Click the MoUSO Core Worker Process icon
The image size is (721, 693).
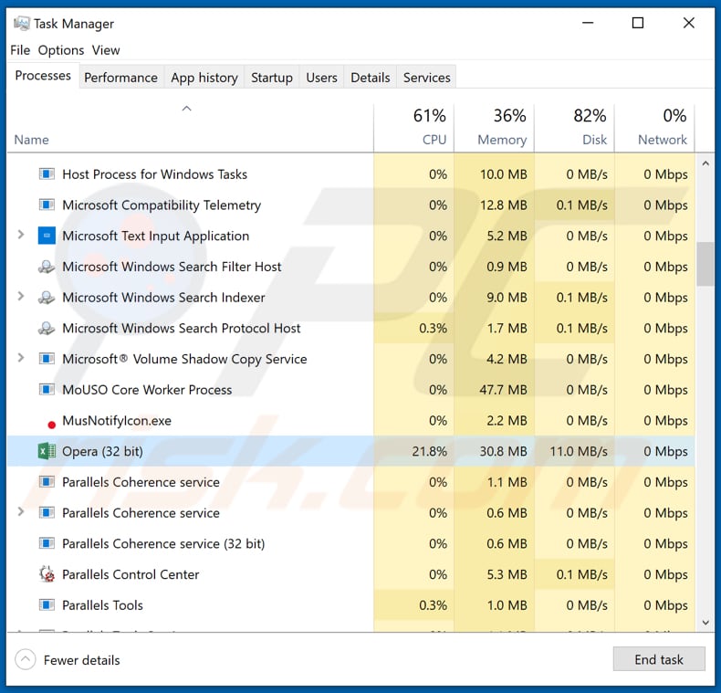[47, 389]
